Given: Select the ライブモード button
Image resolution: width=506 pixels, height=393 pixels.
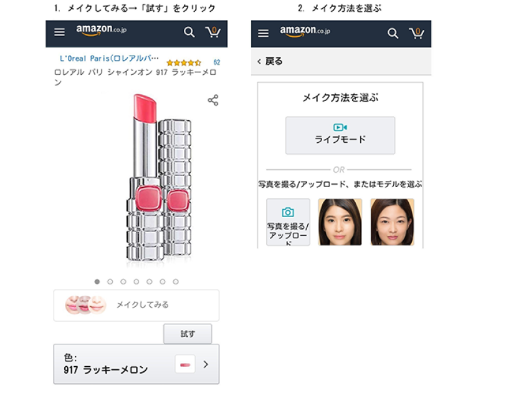Looking at the screenshot, I should 340,135.
